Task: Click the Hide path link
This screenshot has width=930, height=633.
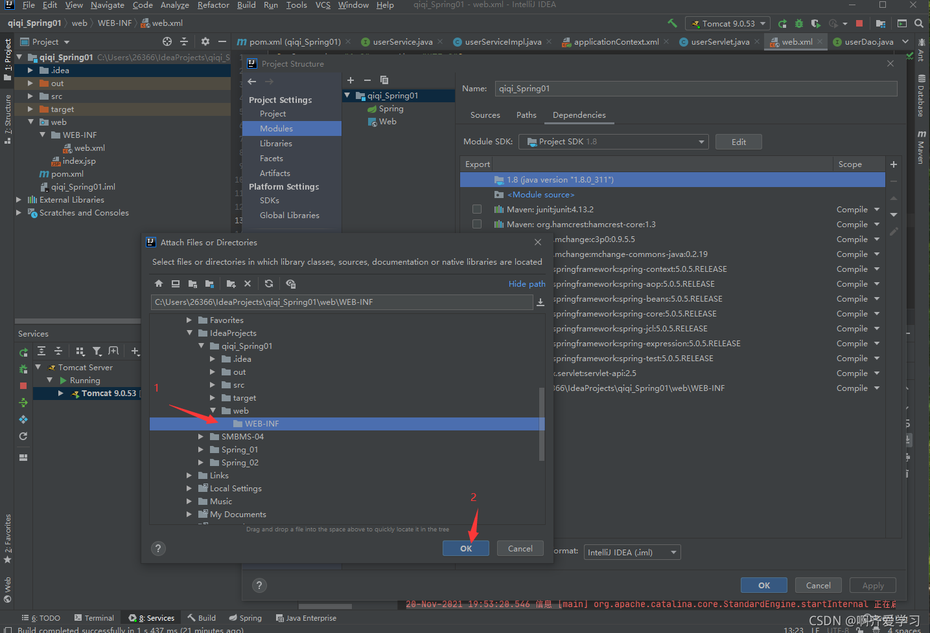Action: pos(526,283)
